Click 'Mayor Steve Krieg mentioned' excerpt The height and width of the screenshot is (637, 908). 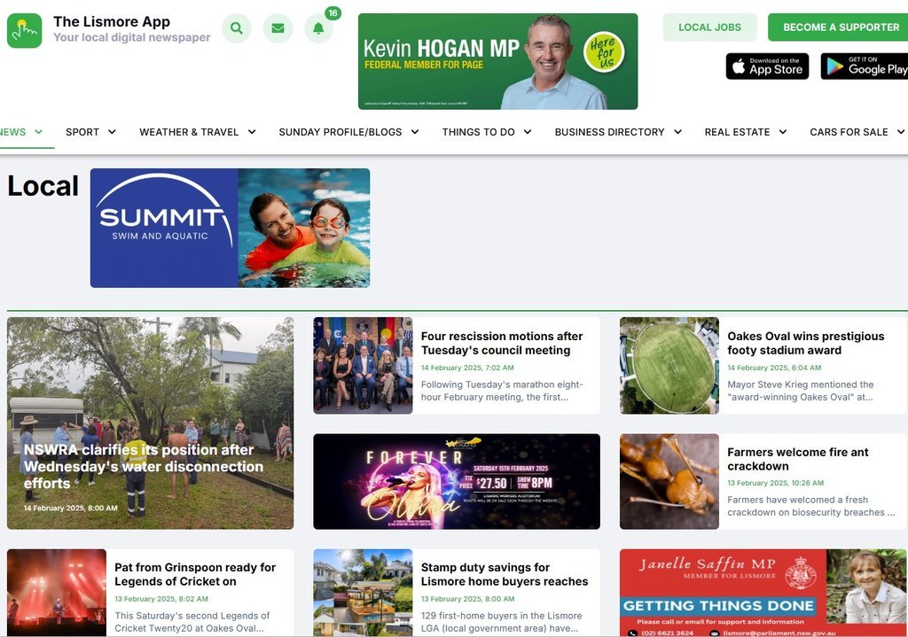point(801,391)
